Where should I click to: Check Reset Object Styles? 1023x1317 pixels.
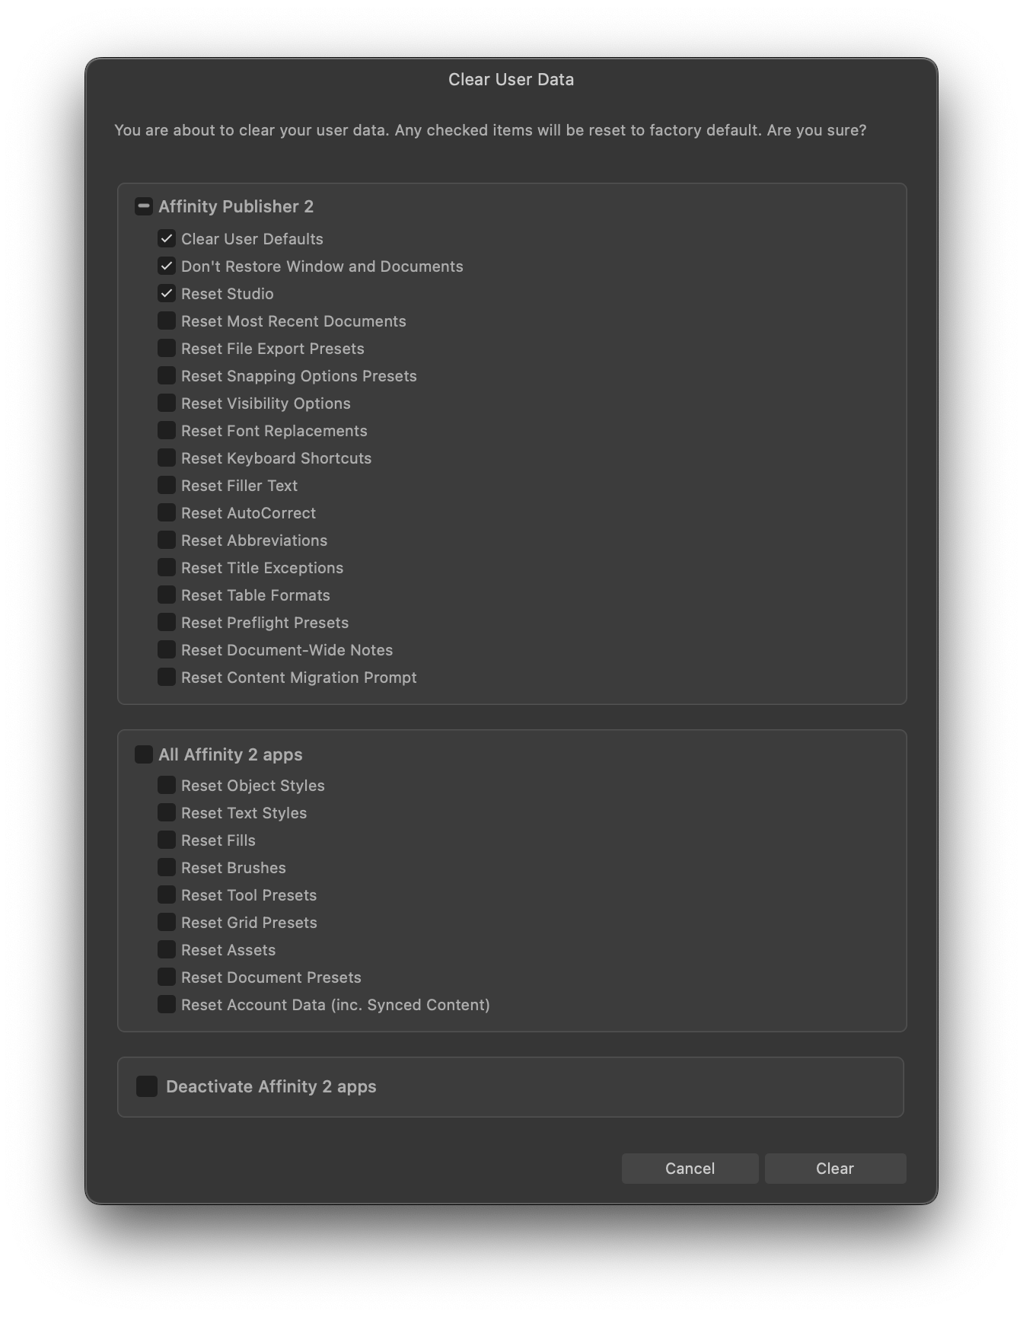167,786
